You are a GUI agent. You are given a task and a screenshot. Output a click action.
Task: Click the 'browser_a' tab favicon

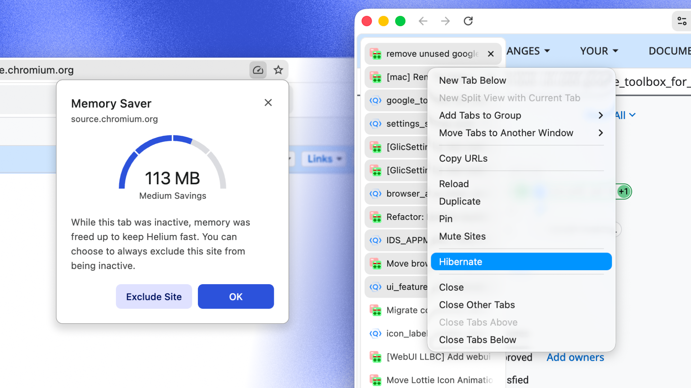(x=376, y=194)
